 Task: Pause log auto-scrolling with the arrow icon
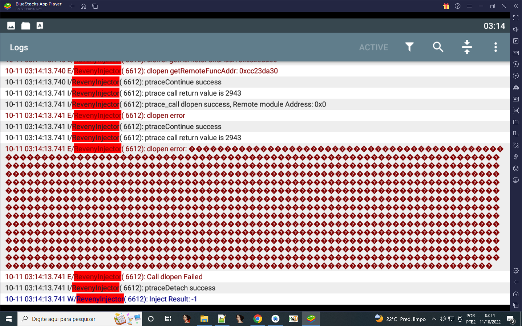click(x=467, y=47)
